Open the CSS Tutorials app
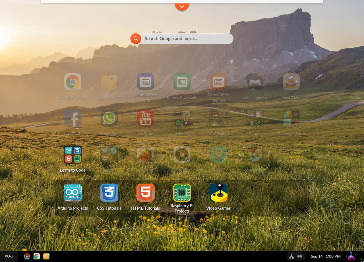This screenshot has width=364, height=262. coord(109,193)
